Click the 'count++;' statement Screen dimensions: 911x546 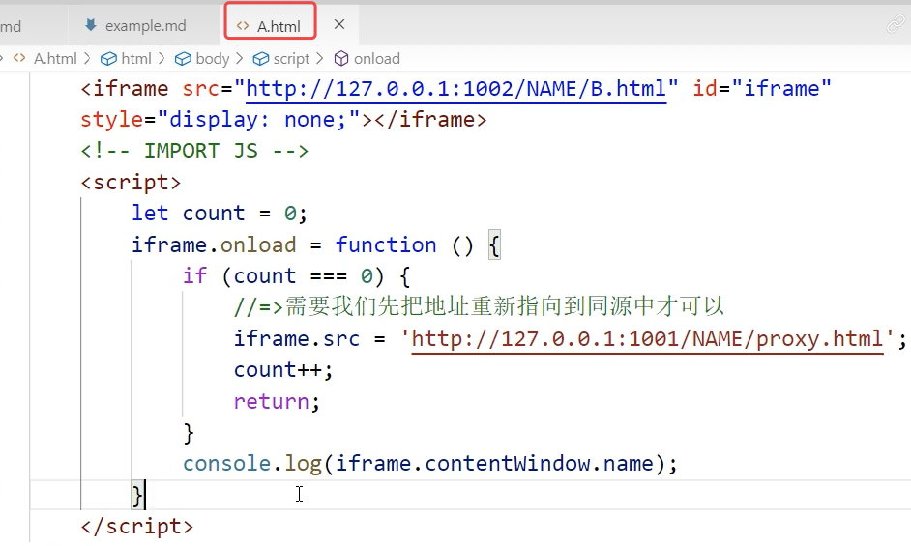(x=283, y=370)
